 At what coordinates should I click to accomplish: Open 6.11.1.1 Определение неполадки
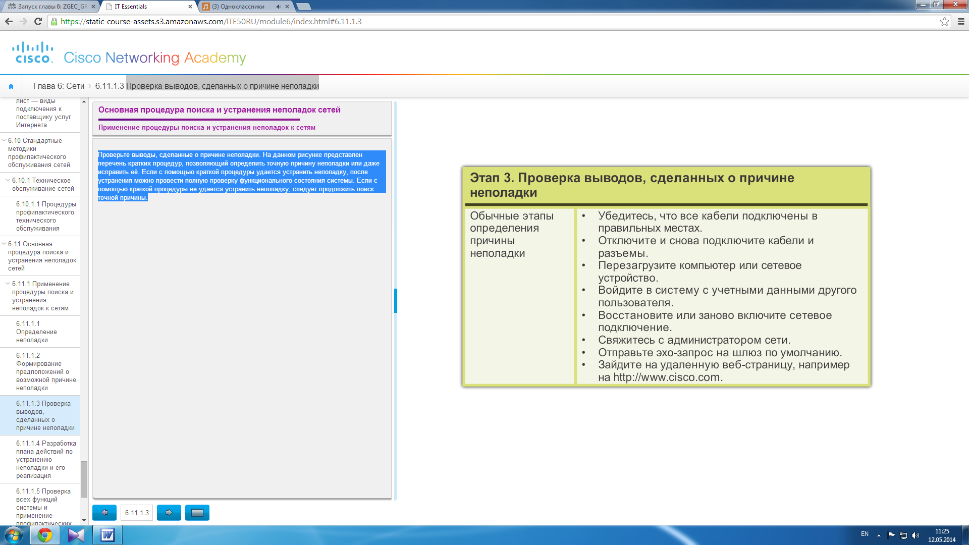[40, 332]
